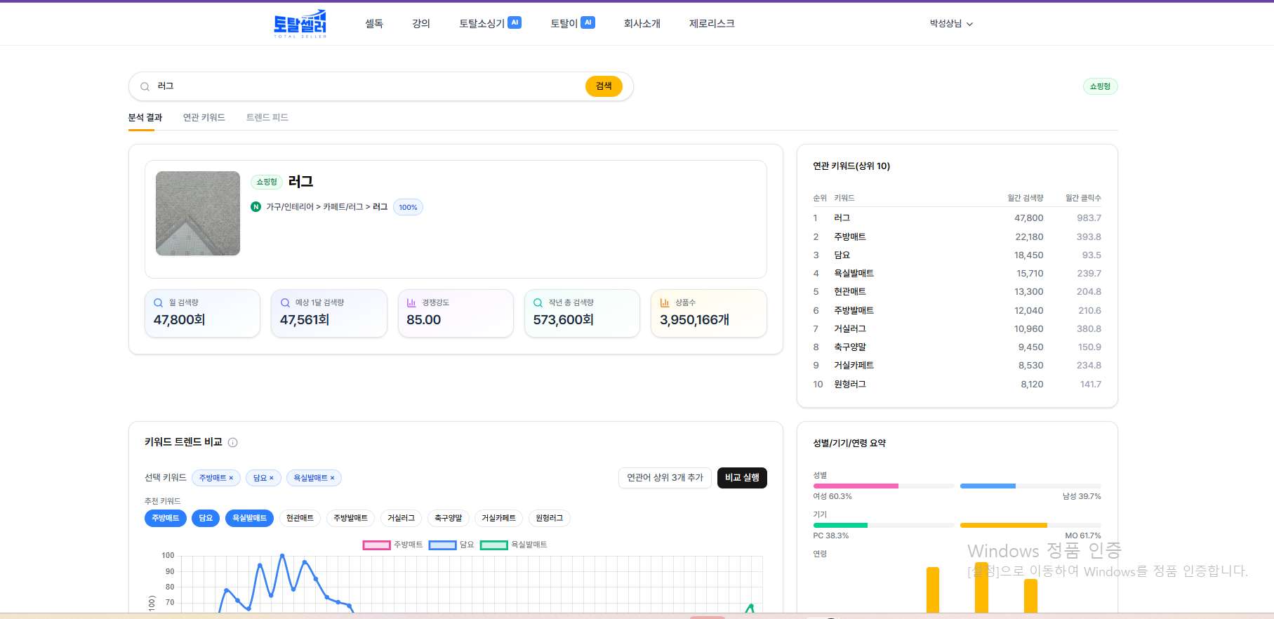Image resolution: width=1274 pixels, height=619 pixels.
Task: Remove the selected 담요 keyword chip
Action: 272,478
